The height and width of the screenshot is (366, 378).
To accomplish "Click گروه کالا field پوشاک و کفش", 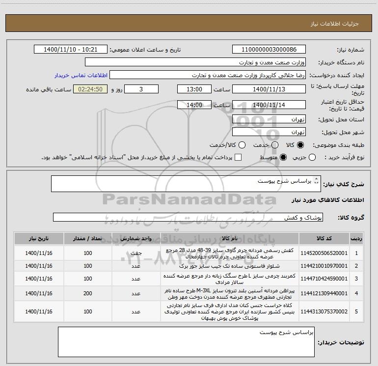I will click(188, 217).
